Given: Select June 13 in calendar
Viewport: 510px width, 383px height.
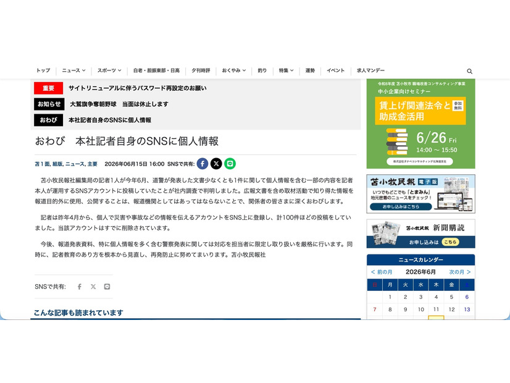Looking at the screenshot, I should pos(467,309).
